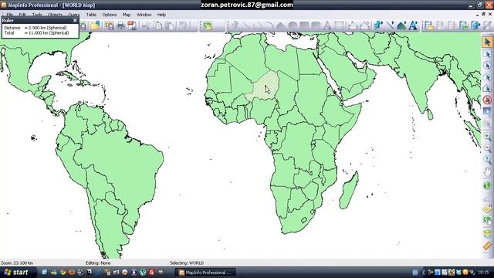
Task: Open the Change View question-mark magnifier
Action: click(487, 160)
